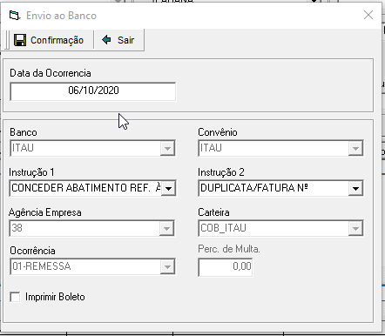This screenshot has height=336, width=385.
Task: Open the Agência Empresa dropdown showing 38
Action: [166, 228]
